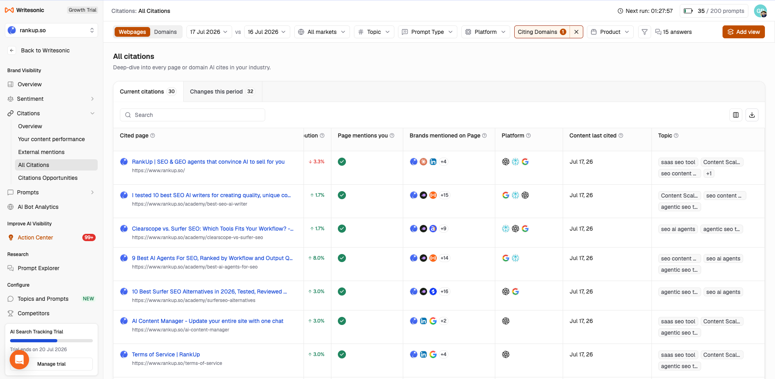Click the filter funnel icon

pyautogui.click(x=645, y=32)
